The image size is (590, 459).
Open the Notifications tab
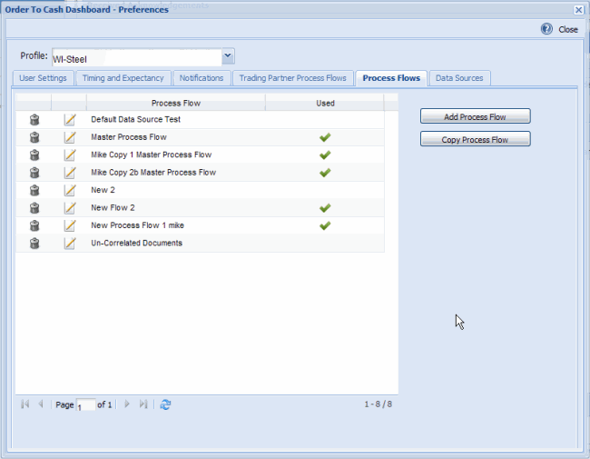pyautogui.click(x=202, y=78)
